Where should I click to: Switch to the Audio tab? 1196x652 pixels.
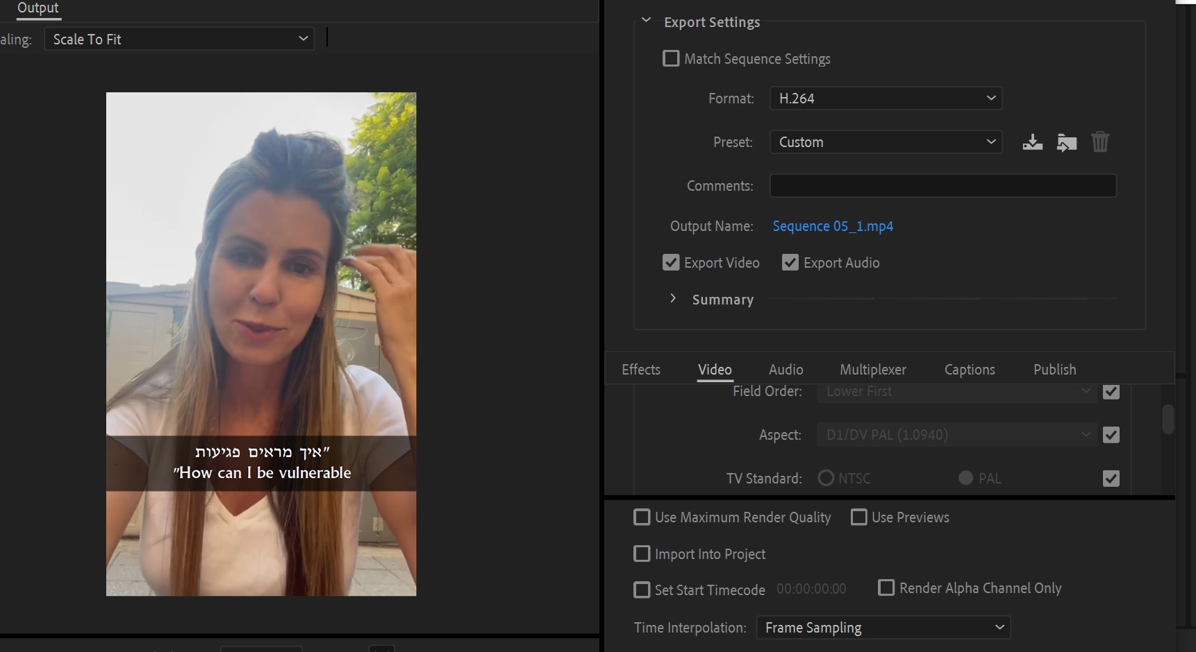tap(786, 370)
